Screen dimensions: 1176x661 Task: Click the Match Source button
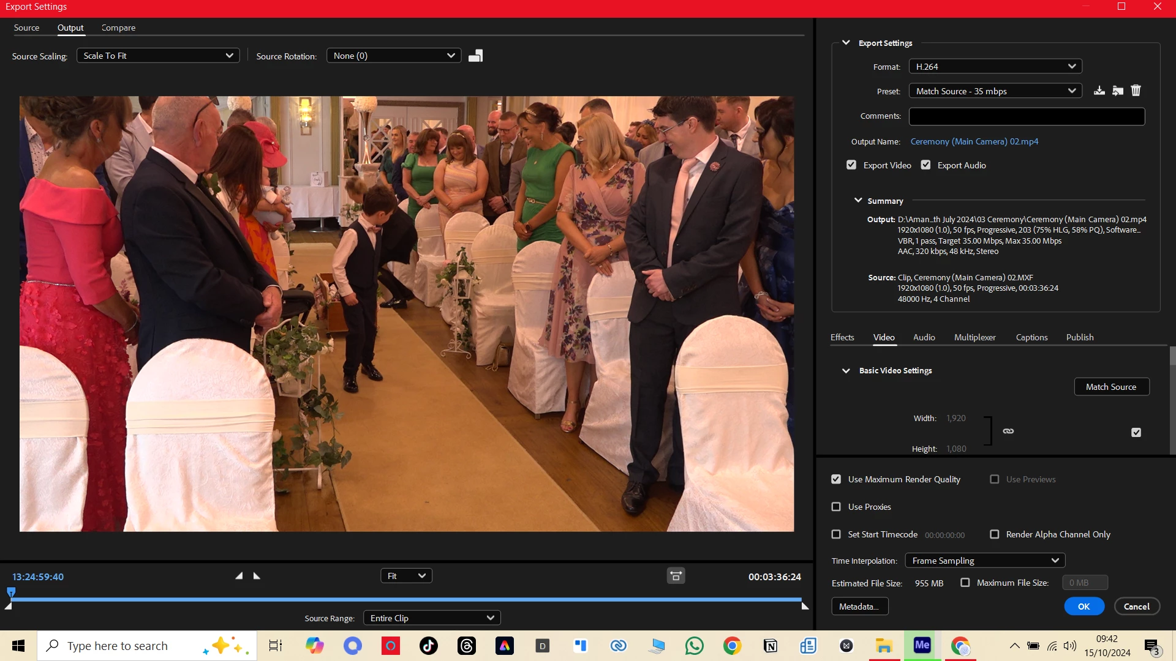point(1111,387)
